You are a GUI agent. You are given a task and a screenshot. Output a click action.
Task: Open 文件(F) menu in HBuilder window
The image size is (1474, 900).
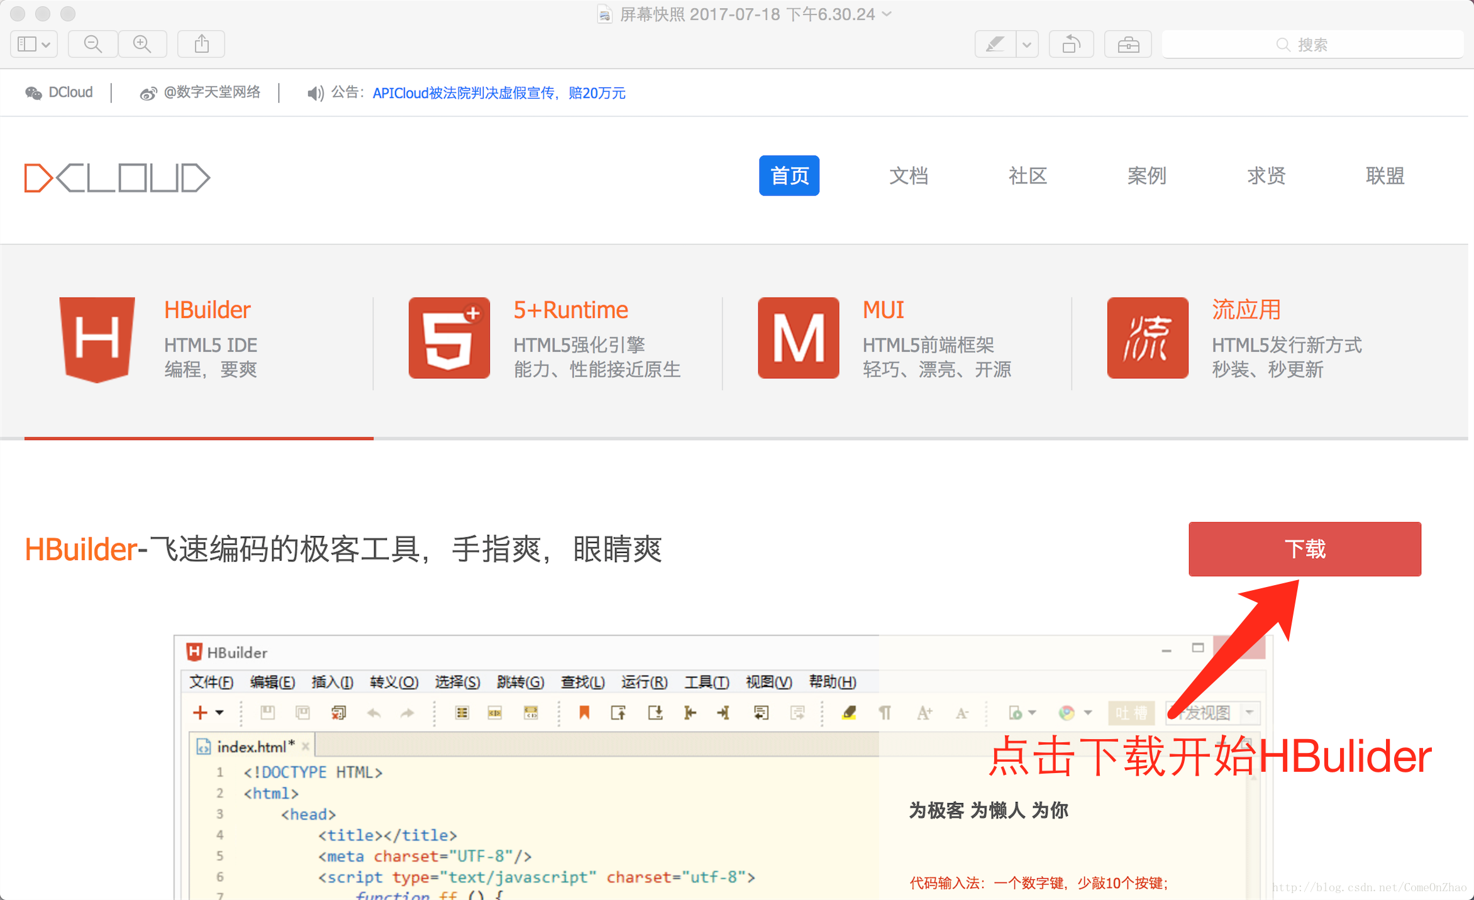[211, 682]
